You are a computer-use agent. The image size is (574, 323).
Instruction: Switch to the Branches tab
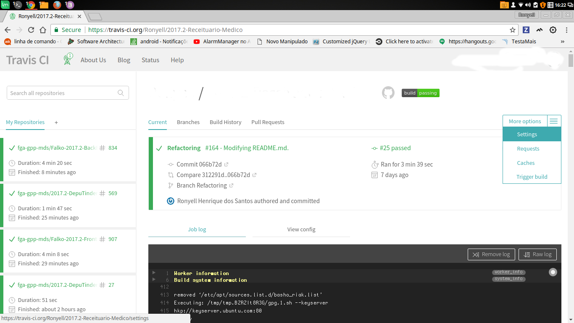click(x=188, y=122)
